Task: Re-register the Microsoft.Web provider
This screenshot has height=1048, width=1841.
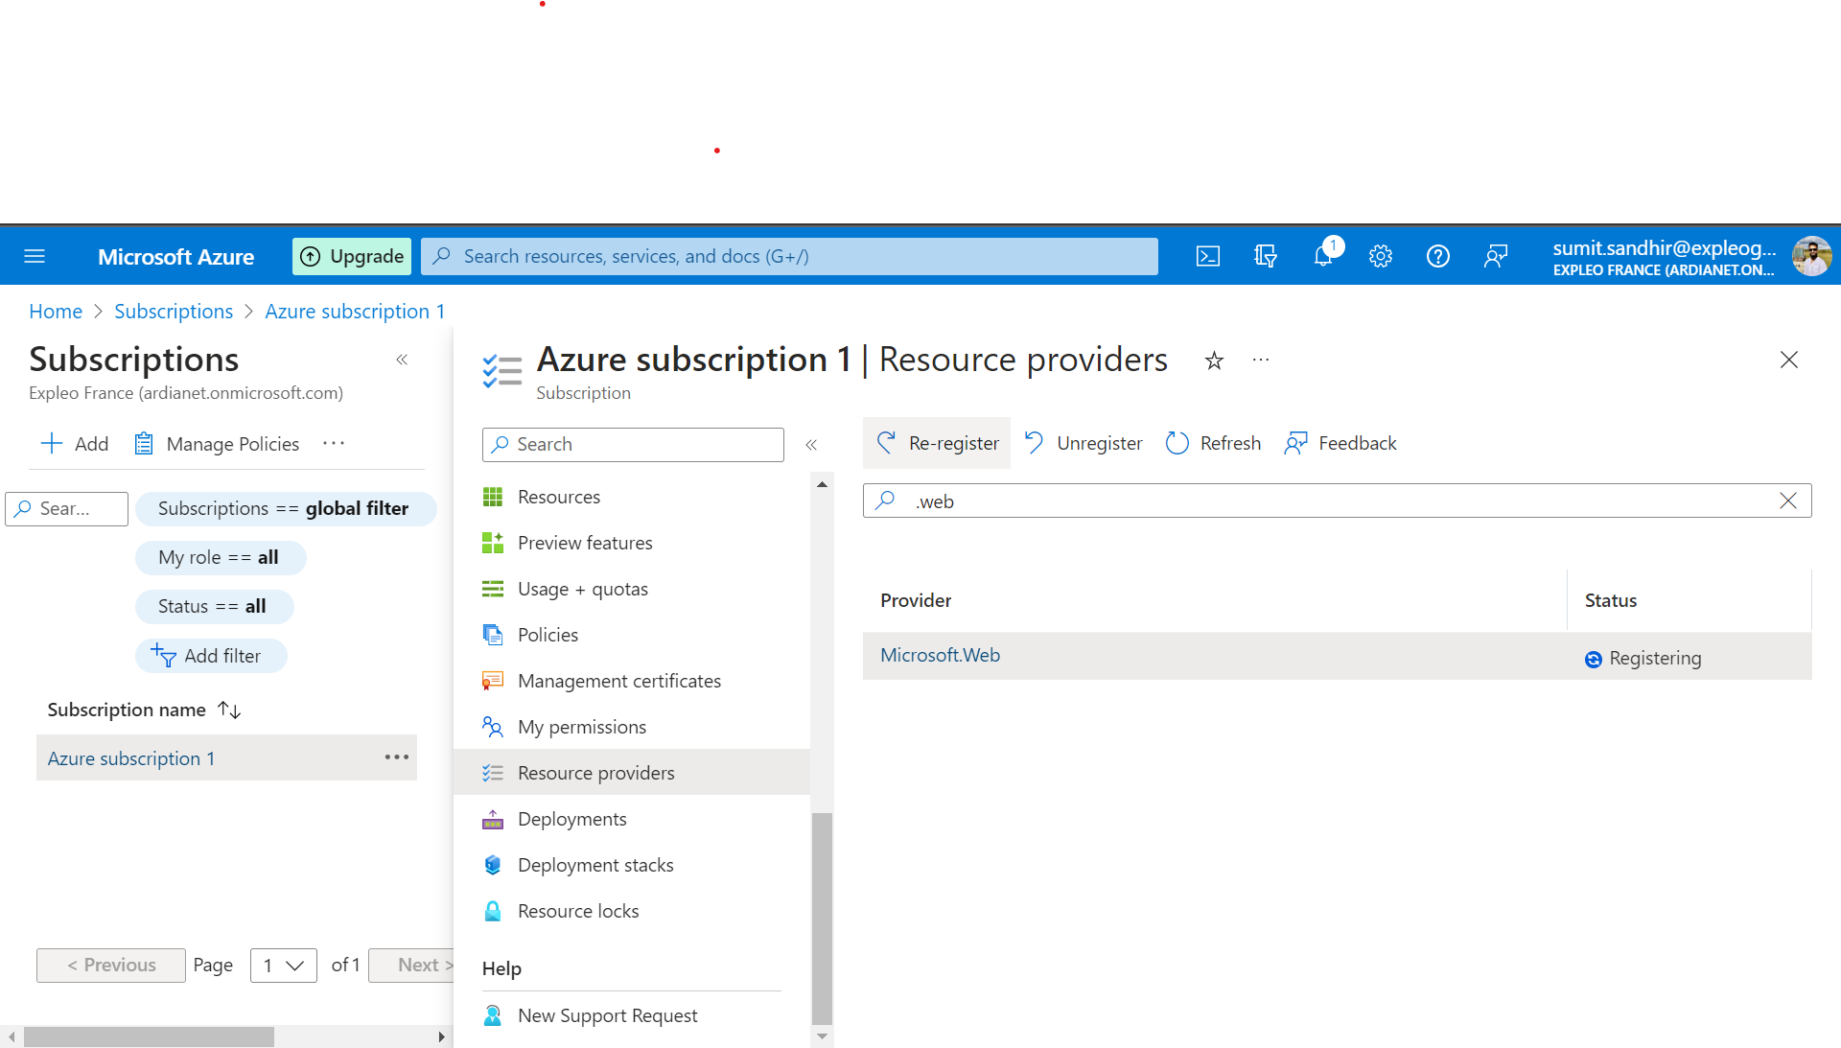Action: (x=937, y=443)
